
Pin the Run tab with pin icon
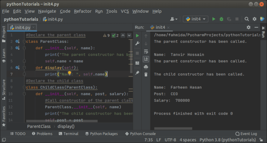click(x=137, y=73)
